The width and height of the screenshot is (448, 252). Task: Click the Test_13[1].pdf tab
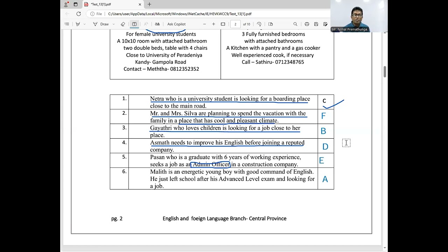(113, 5)
